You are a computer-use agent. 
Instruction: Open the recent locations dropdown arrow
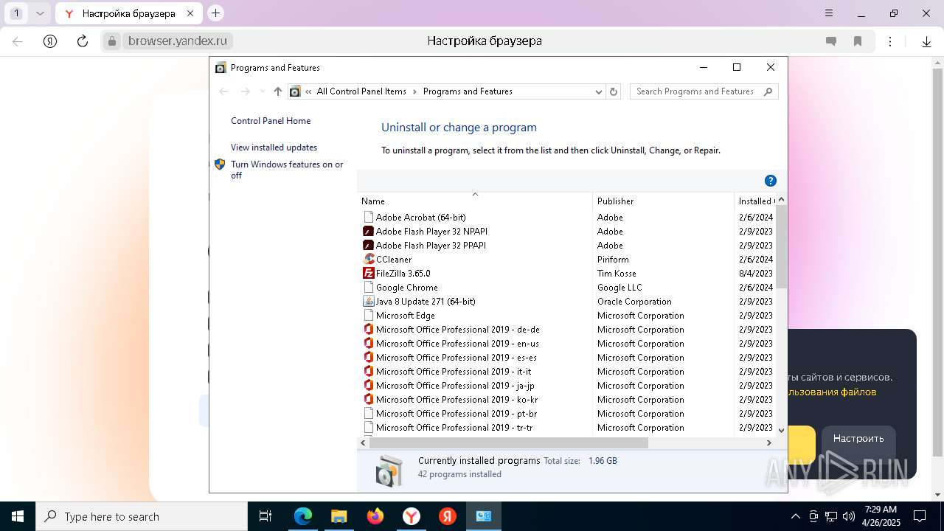[262, 91]
